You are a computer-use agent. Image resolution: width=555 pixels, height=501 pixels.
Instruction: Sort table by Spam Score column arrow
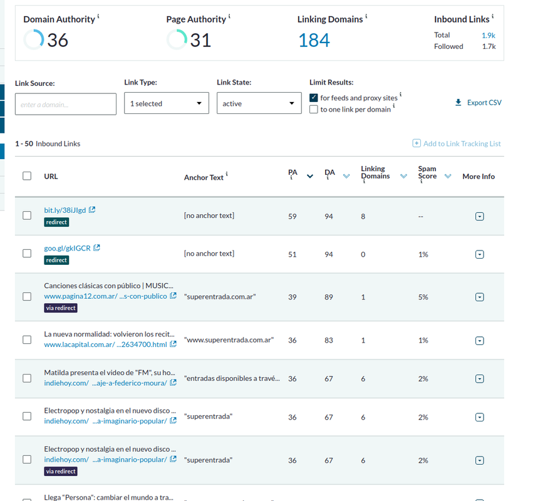[448, 176]
